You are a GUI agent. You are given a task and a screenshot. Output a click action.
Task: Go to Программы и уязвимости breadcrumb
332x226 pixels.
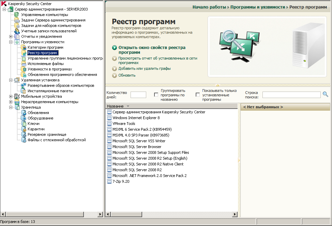258,7
